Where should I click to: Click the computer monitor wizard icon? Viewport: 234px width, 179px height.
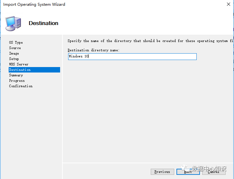point(13,23)
